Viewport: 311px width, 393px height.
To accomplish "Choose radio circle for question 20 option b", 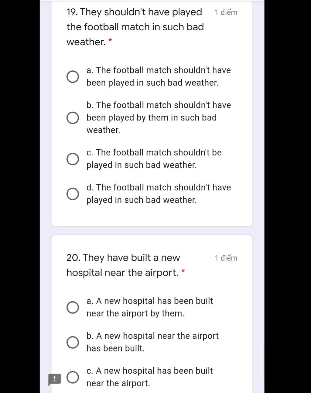I will [73, 342].
